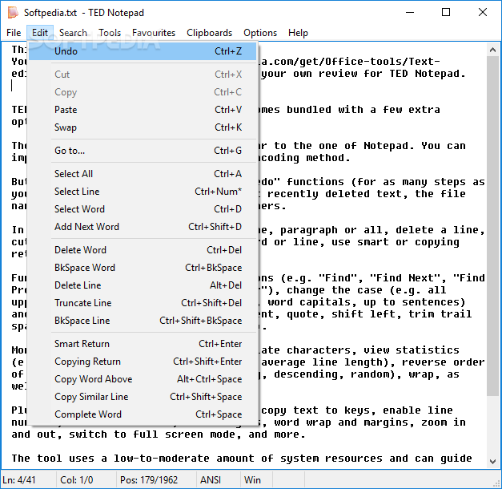
Task: Click the Col: 1/0 status bar field
Action: (86, 479)
